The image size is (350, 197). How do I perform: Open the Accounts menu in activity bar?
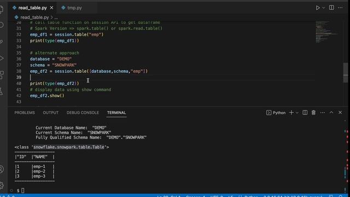tap(1, 169)
